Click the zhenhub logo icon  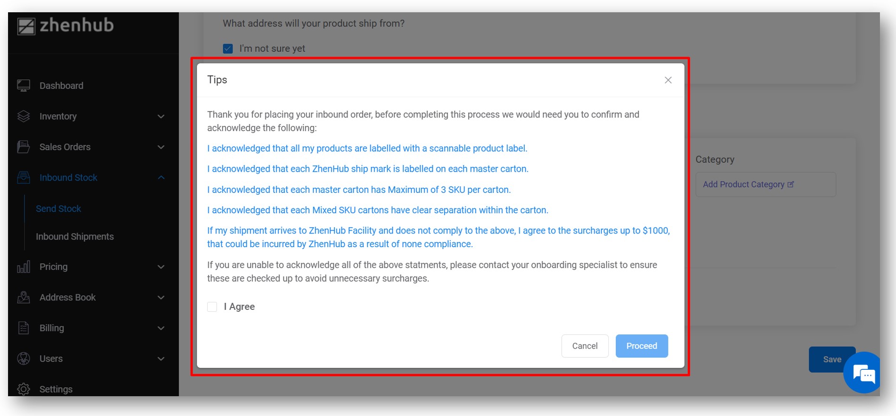click(26, 26)
